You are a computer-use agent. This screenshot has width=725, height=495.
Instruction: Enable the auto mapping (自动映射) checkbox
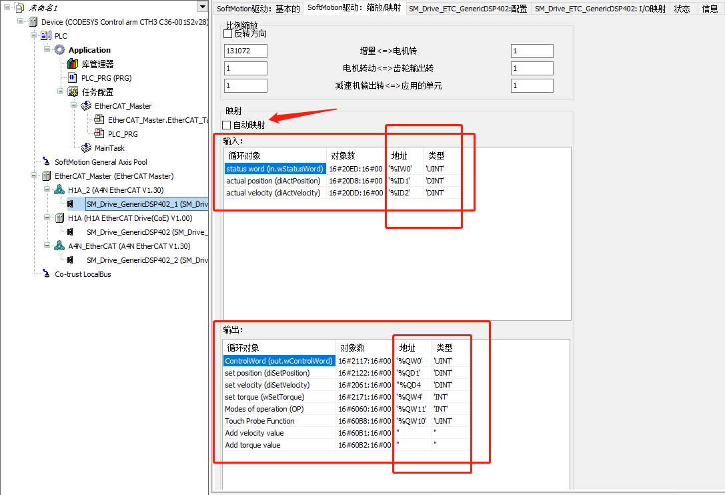pyautogui.click(x=227, y=125)
